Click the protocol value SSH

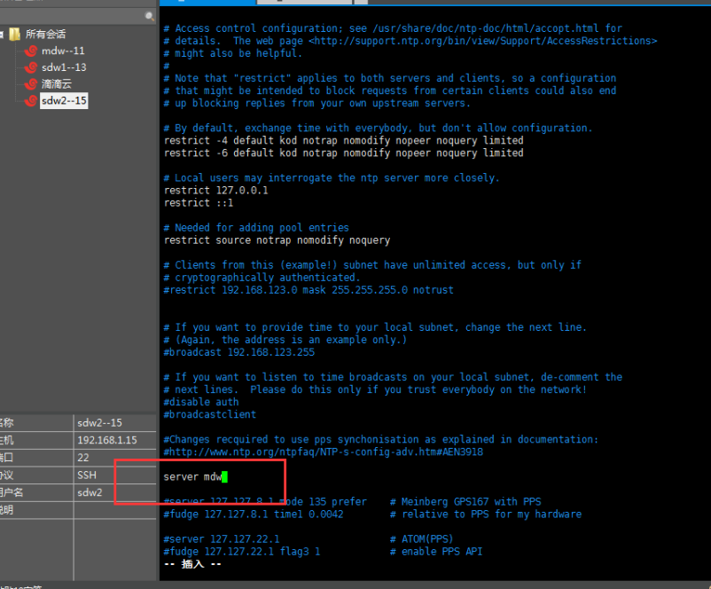(87, 475)
